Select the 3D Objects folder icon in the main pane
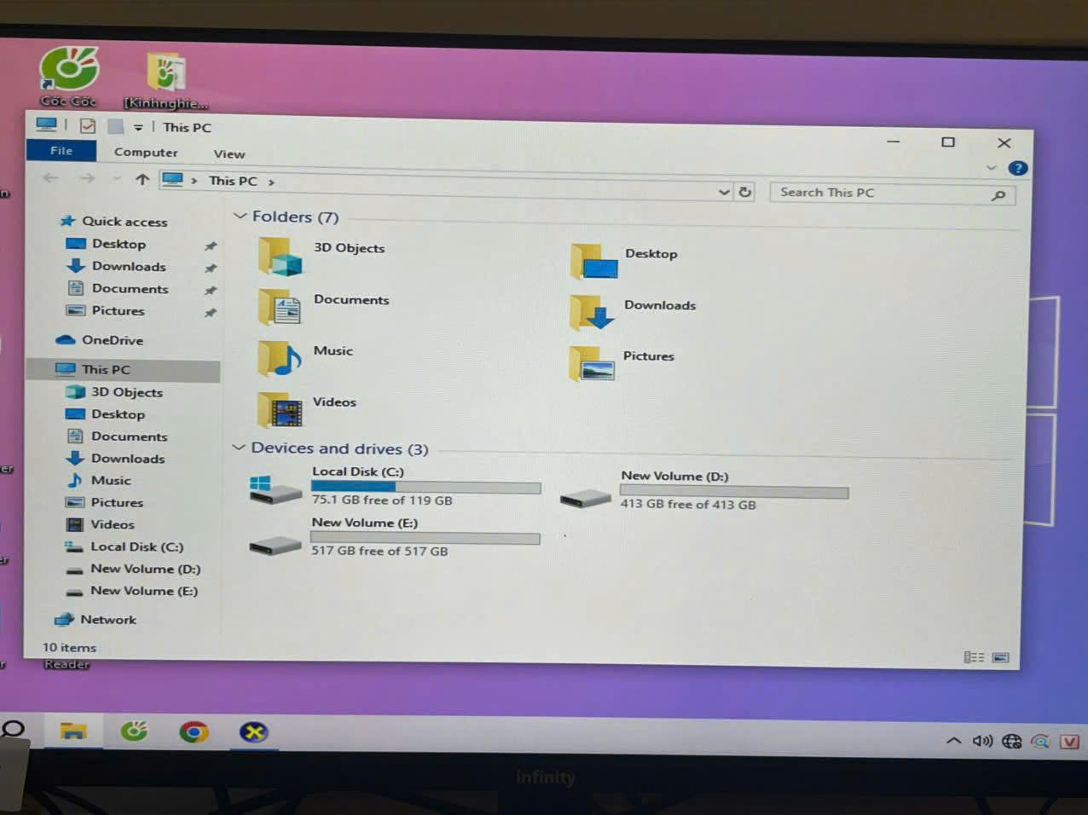 (281, 256)
